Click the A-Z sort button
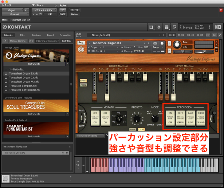Image resolution: width=224 pixels, height=188 pixels. 31,41
